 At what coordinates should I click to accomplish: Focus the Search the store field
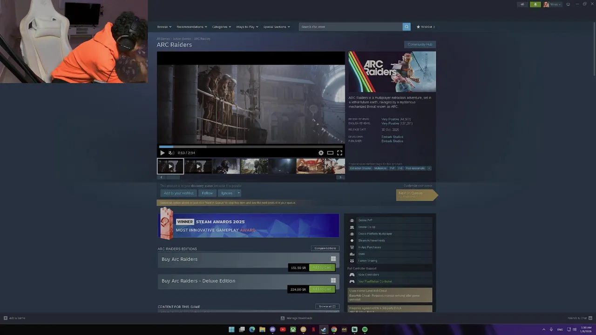coord(351,27)
